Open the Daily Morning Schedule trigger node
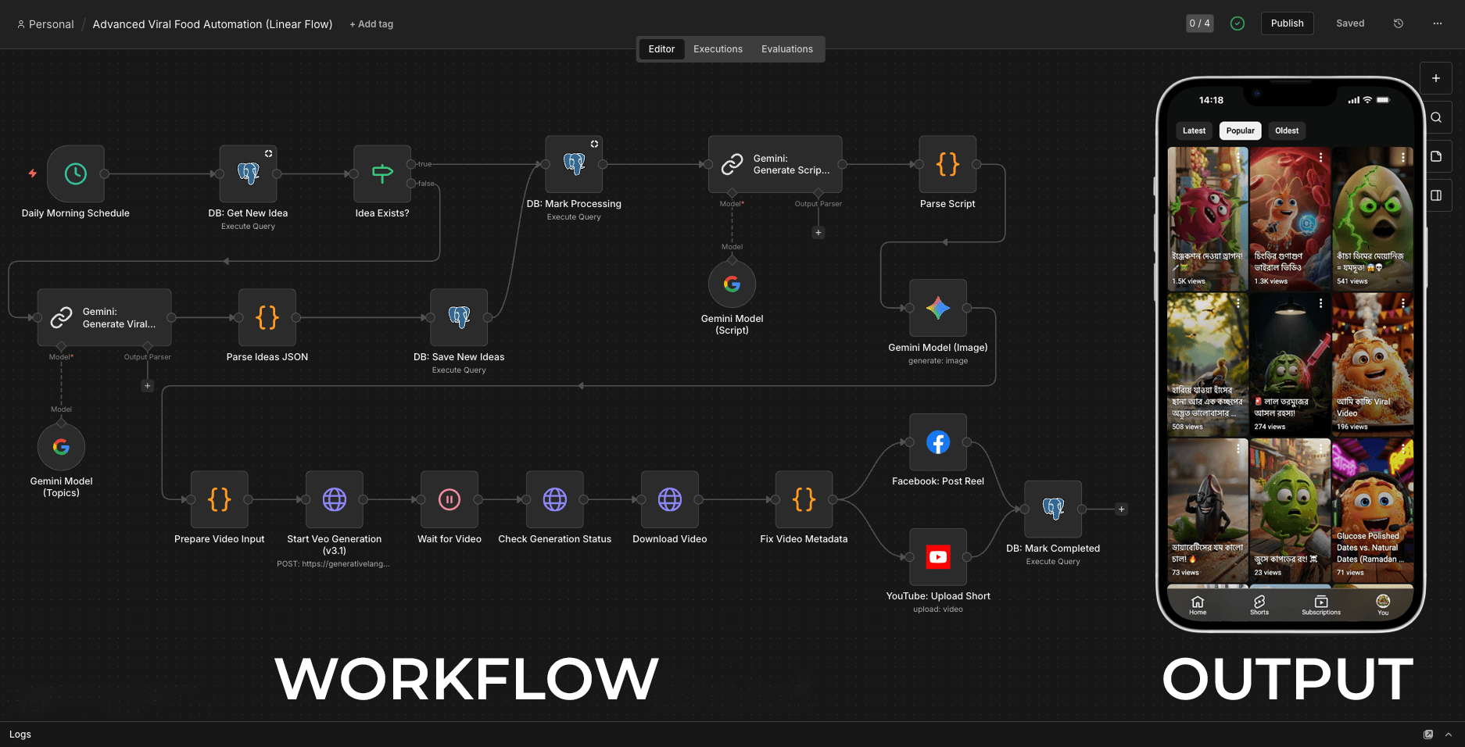The width and height of the screenshot is (1465, 747). tap(76, 174)
